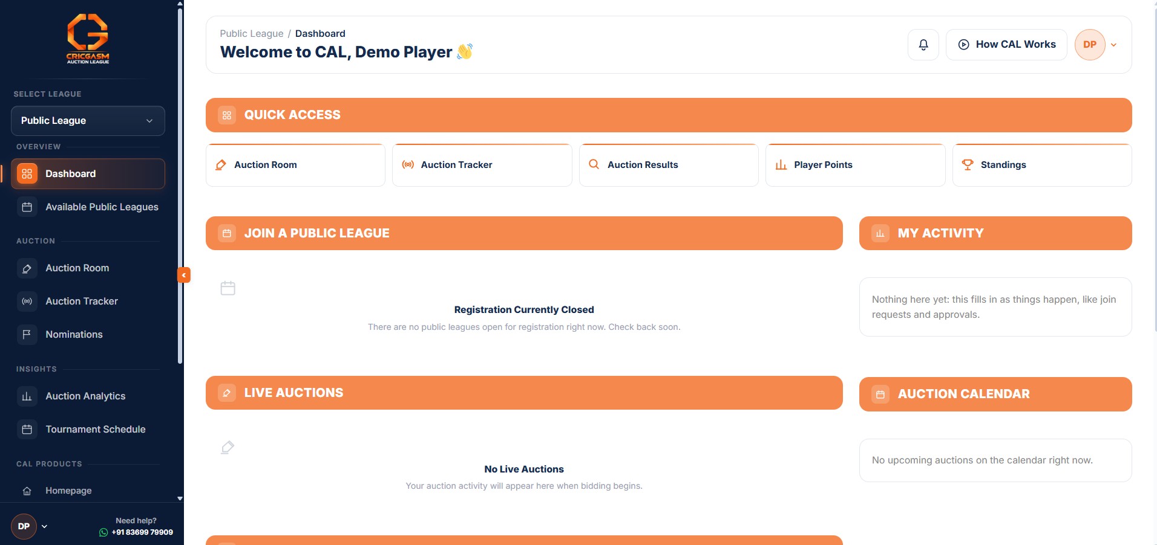Click the sidebar bottom DP avatar

pyautogui.click(x=24, y=526)
